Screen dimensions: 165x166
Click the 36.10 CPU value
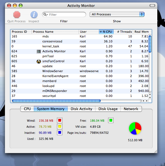coord(108,42)
